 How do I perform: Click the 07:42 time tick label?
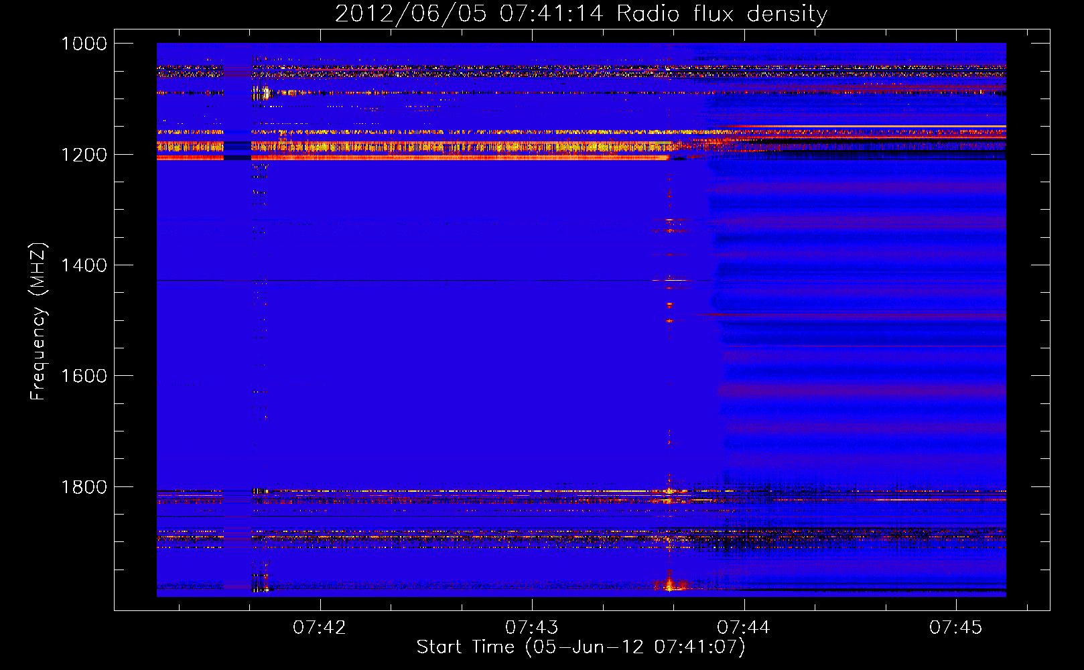[x=320, y=627]
